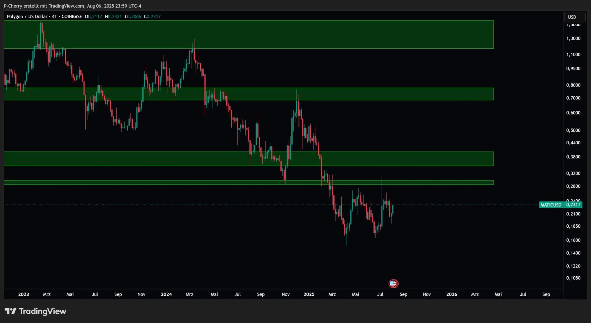591x323 pixels.
Task: Click the 1,1000 price axis label
Action: [573, 55]
